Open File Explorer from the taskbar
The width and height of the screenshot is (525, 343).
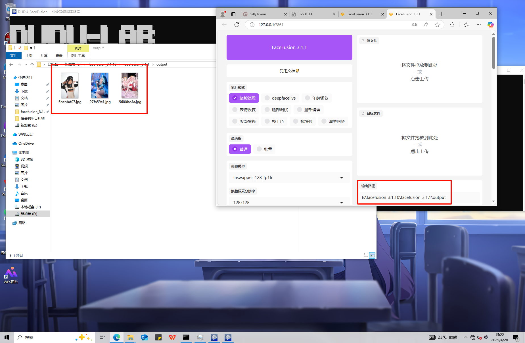(x=130, y=337)
